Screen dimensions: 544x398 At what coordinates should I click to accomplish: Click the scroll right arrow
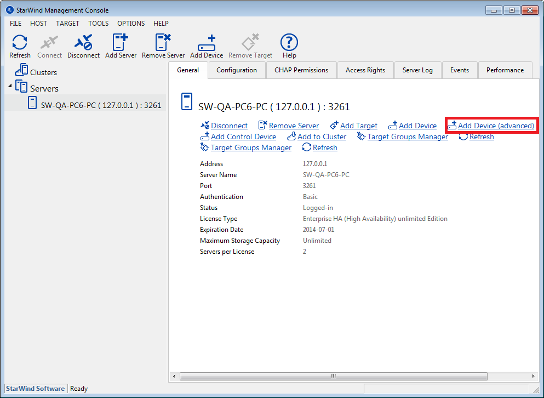point(533,376)
